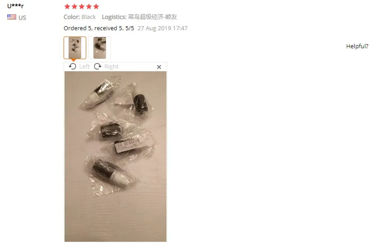Click the "Color: Black" attribute text
This screenshot has width=370, height=244.
tap(80, 17)
